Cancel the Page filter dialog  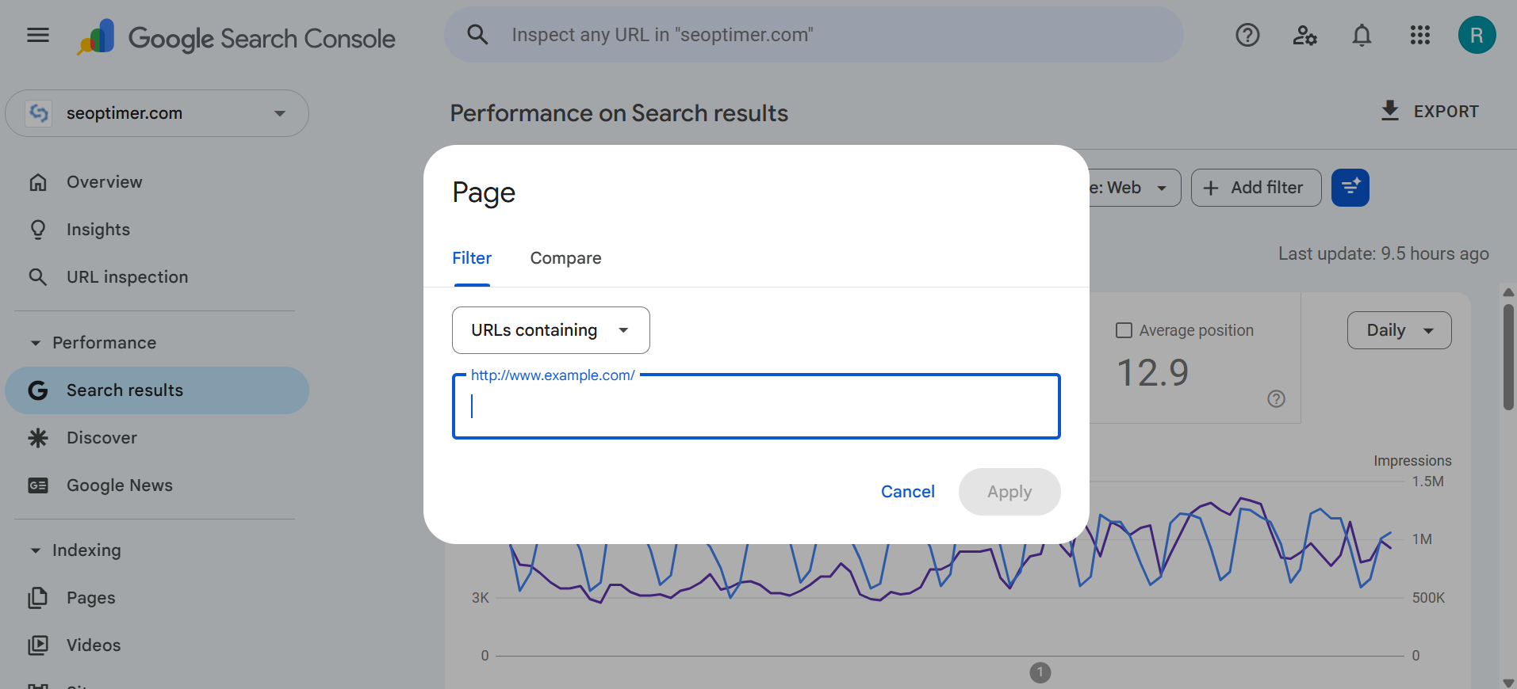coord(907,492)
